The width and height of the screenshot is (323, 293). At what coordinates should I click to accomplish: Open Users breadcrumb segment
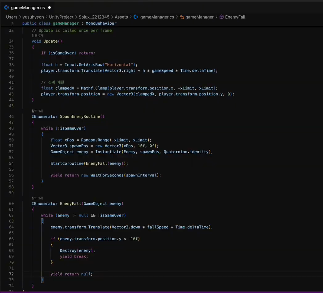pyautogui.click(x=11, y=17)
